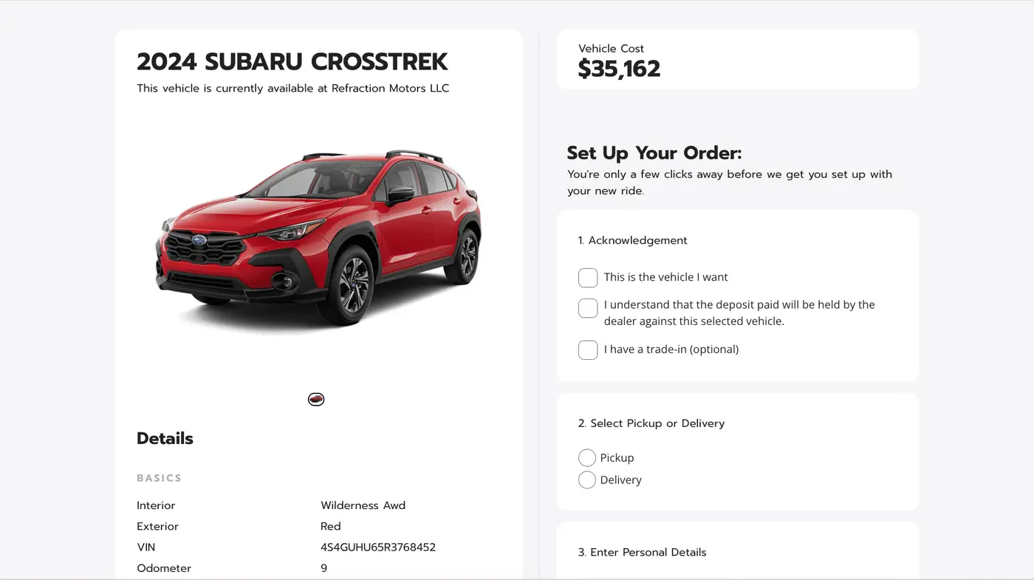Click the VIN number 4S4GUHU65R3768452
This screenshot has height=580, width=1034.
(378, 547)
